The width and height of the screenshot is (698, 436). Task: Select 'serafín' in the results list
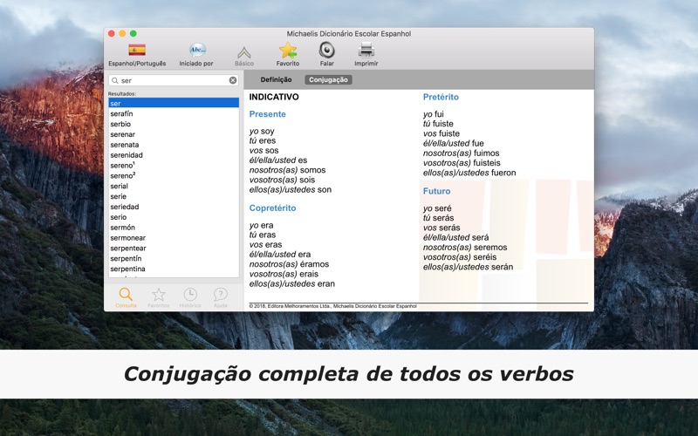[174, 113]
